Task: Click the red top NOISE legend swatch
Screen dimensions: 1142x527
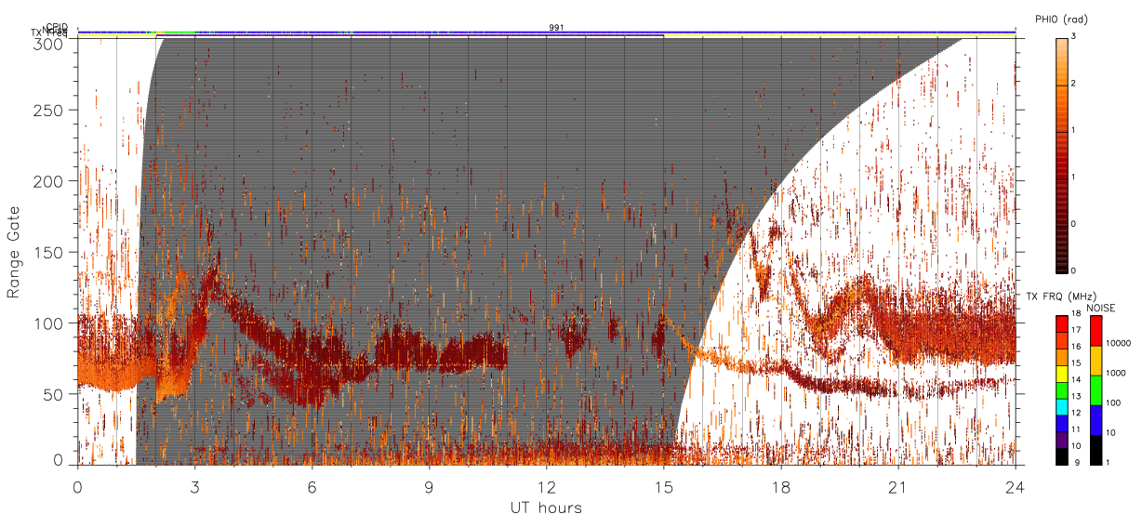Action: (1096, 331)
